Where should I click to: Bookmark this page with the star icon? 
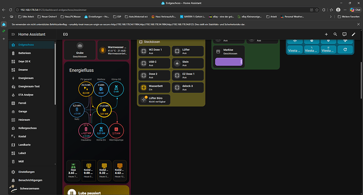(x=317, y=10)
